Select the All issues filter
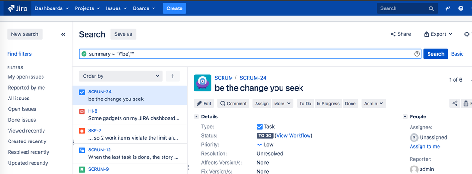 tap(19, 99)
